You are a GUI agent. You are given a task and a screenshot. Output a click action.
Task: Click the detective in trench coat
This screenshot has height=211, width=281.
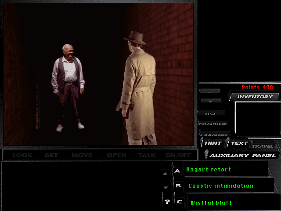pyautogui.click(x=138, y=88)
